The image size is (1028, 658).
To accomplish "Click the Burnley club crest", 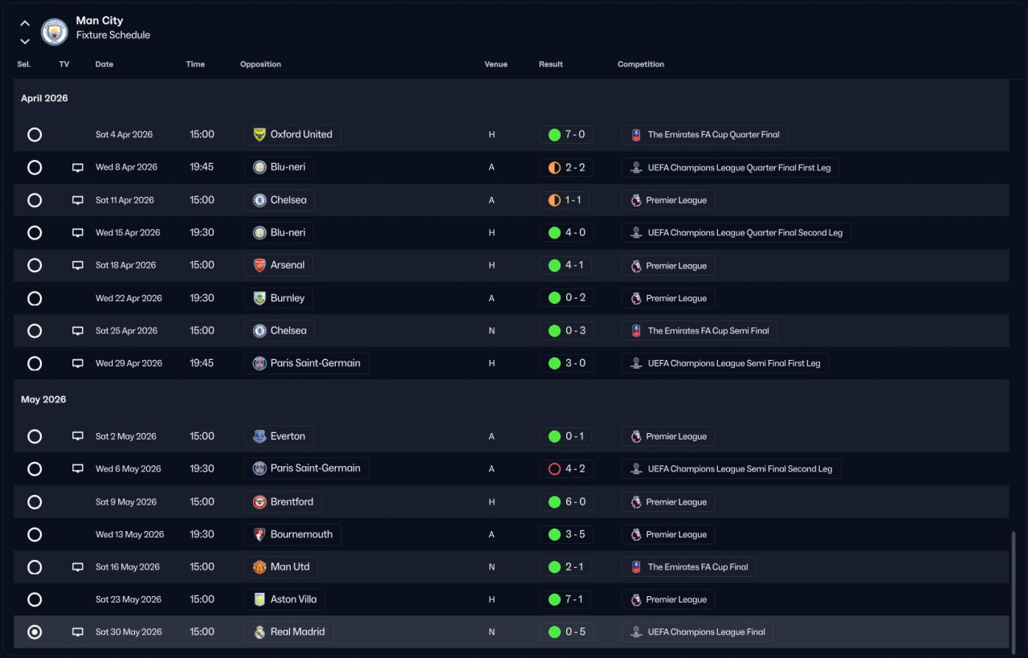I will coord(259,298).
